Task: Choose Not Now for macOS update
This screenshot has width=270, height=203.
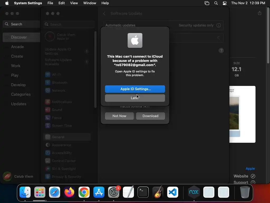Action: (x=119, y=116)
